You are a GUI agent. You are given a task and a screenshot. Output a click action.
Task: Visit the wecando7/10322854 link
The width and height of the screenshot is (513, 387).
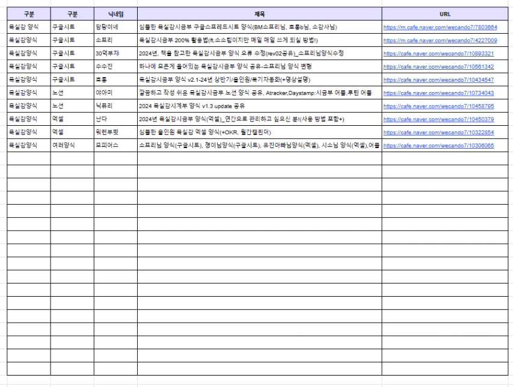[438, 132]
